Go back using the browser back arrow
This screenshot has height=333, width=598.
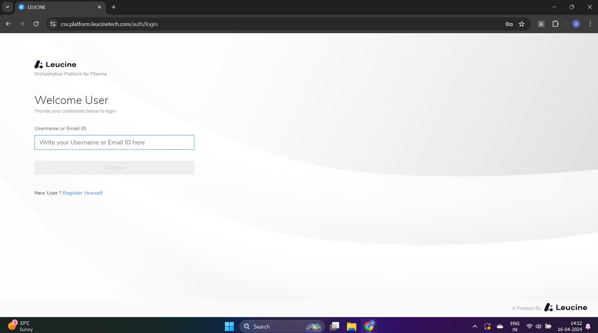[x=8, y=24]
